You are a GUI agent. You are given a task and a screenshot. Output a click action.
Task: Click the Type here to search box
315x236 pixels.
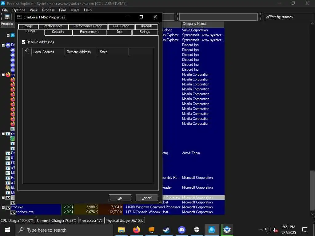[x=64, y=230]
